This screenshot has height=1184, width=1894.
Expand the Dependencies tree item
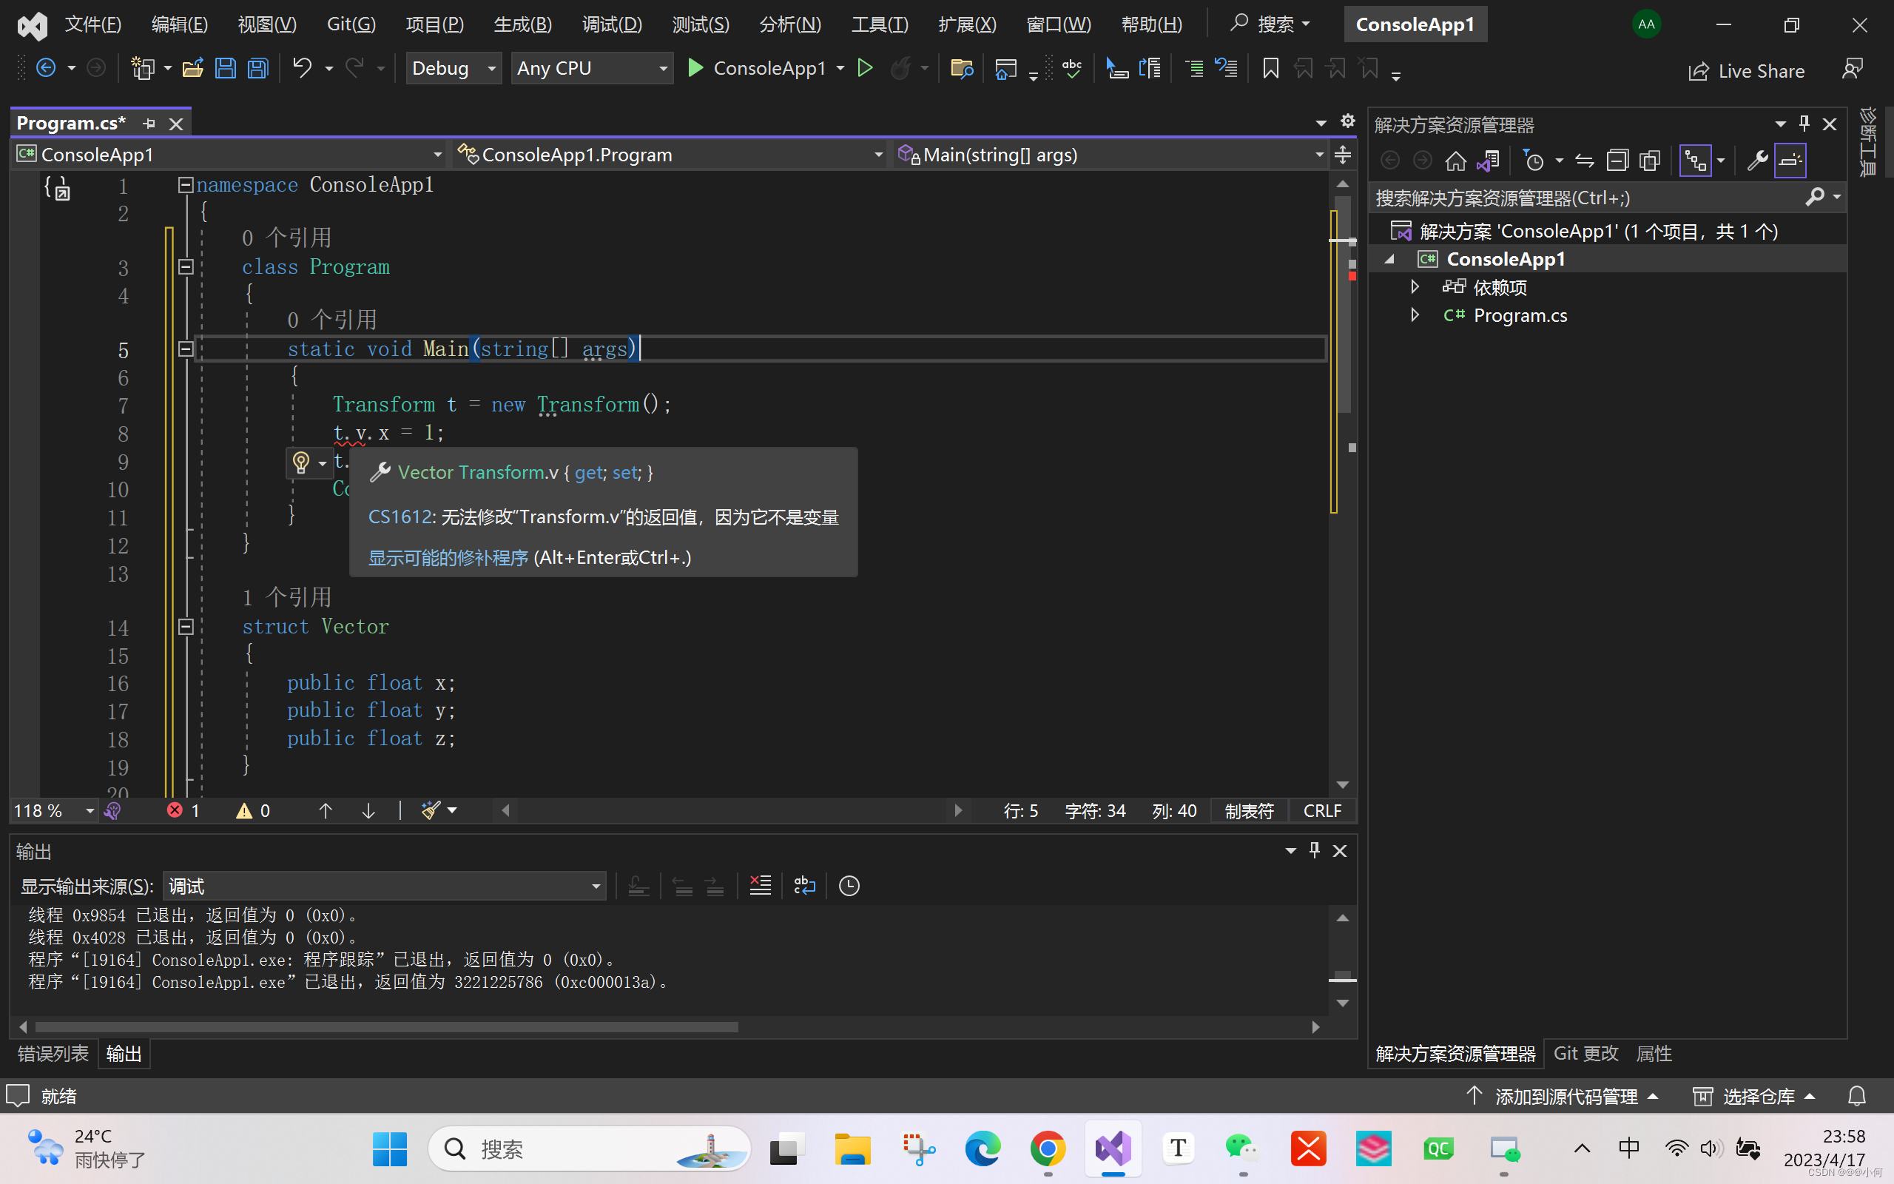[x=1415, y=286]
